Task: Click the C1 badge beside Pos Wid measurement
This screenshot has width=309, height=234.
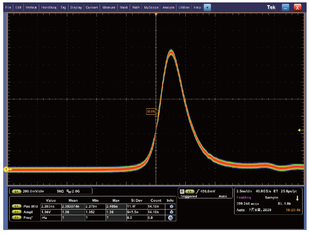Action: (16, 206)
